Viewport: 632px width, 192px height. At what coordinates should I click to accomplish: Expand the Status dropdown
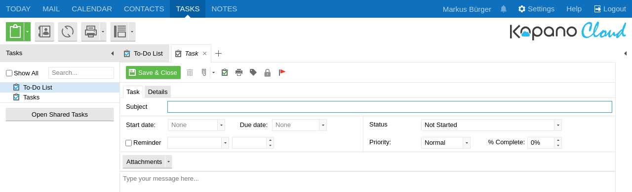pos(558,125)
